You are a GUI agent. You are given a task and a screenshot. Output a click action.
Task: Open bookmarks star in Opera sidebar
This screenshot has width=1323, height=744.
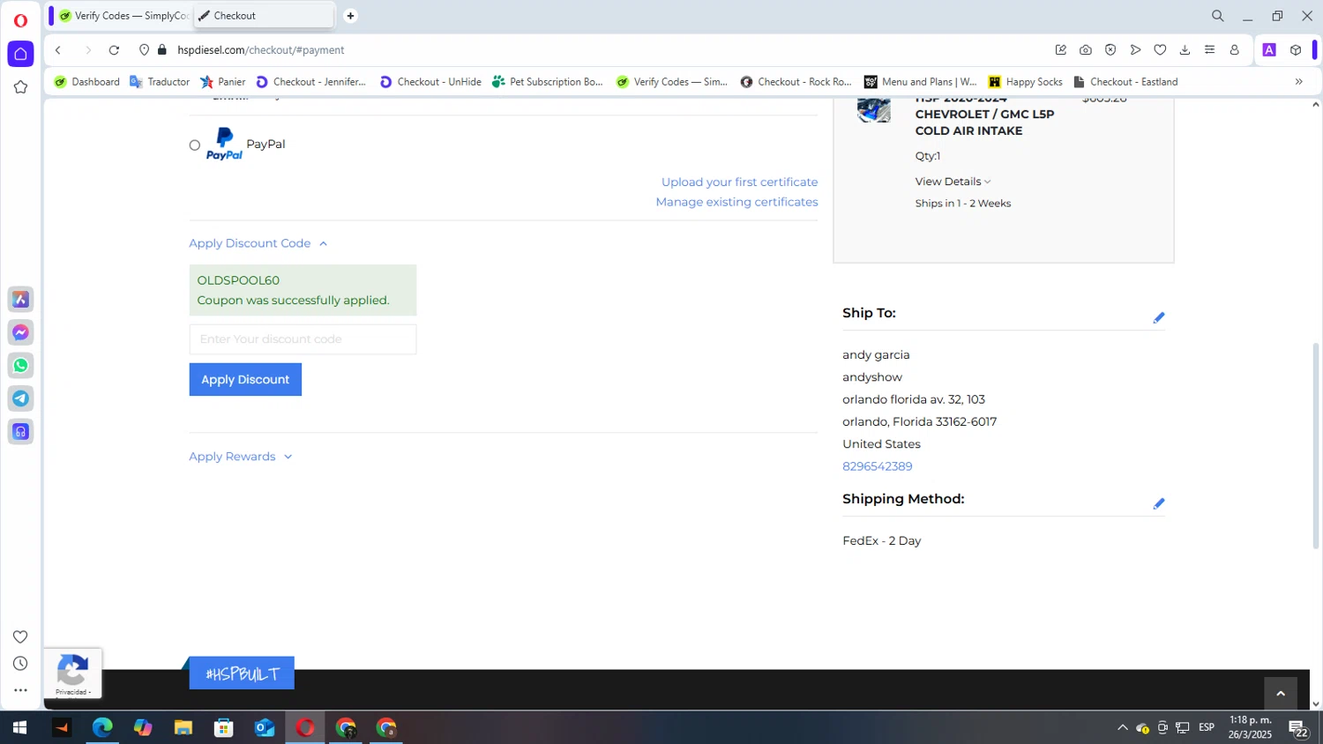(x=20, y=86)
